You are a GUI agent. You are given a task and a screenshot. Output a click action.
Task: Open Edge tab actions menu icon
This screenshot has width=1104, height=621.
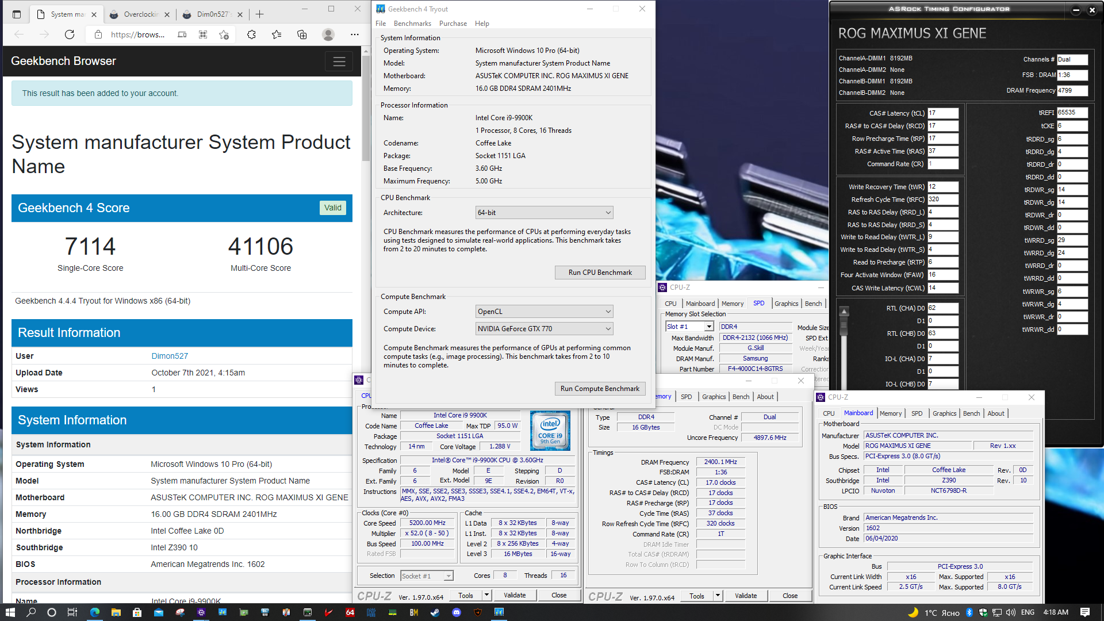tap(17, 14)
